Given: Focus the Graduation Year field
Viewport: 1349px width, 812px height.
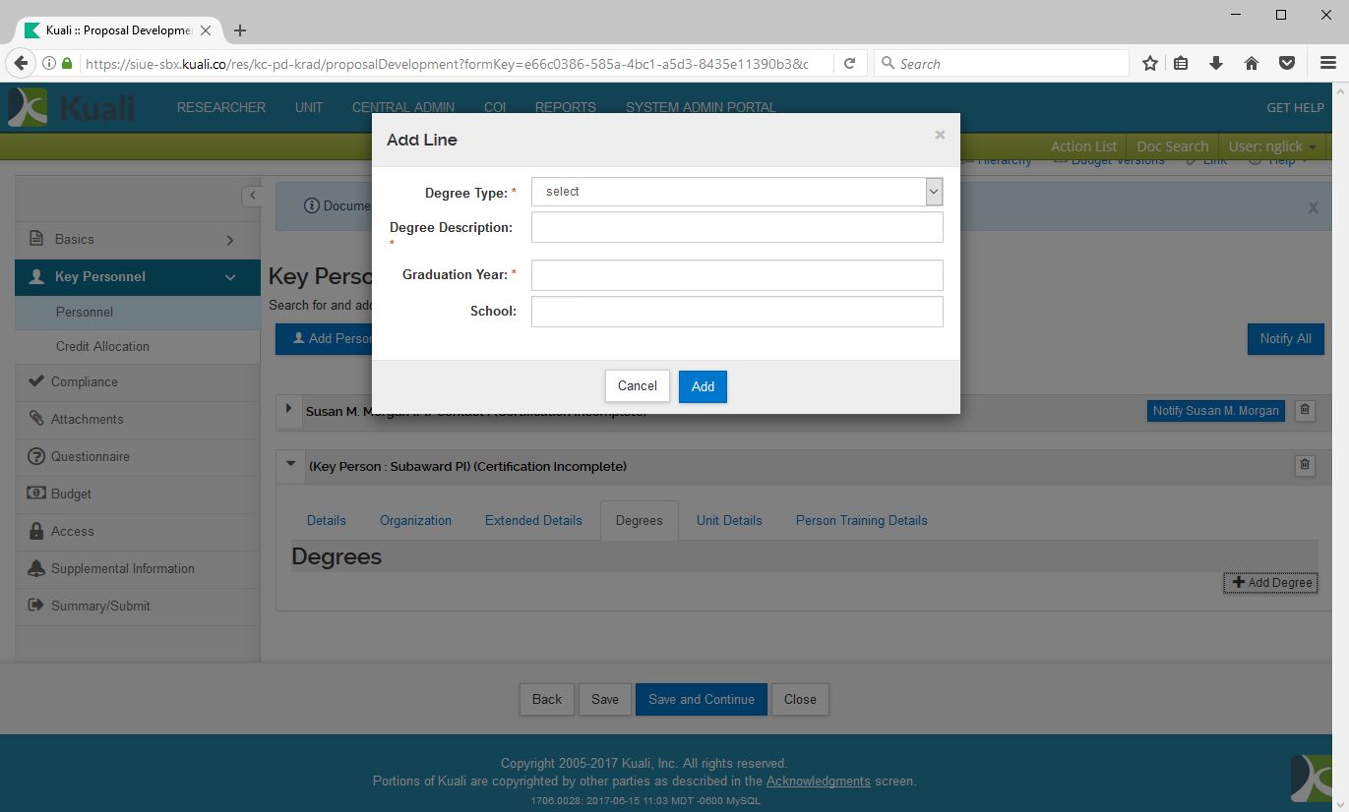Looking at the screenshot, I should pos(736,275).
